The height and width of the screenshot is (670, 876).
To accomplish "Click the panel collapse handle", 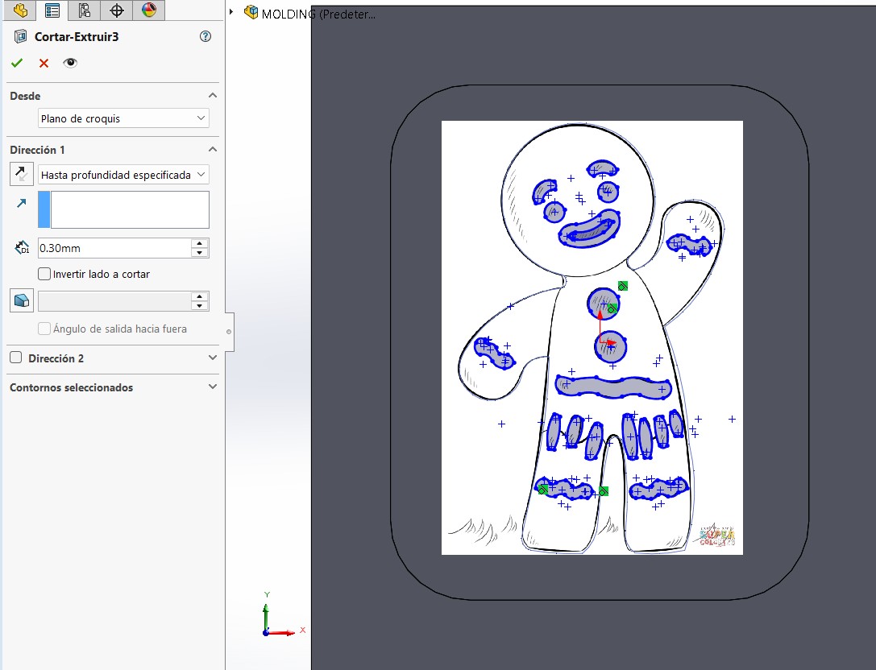I will tap(229, 332).
